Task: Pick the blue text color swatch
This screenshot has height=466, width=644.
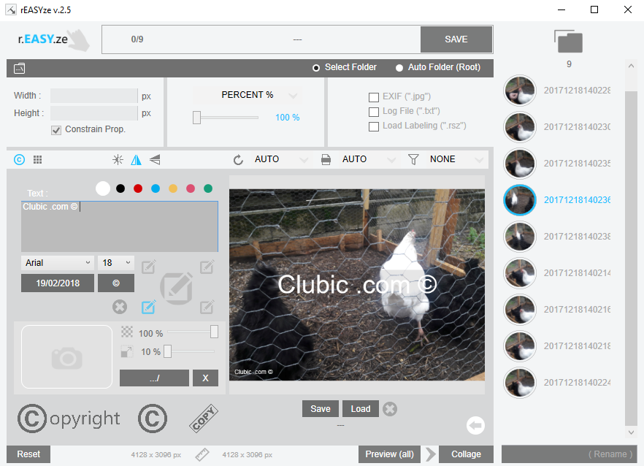Action: (x=156, y=188)
